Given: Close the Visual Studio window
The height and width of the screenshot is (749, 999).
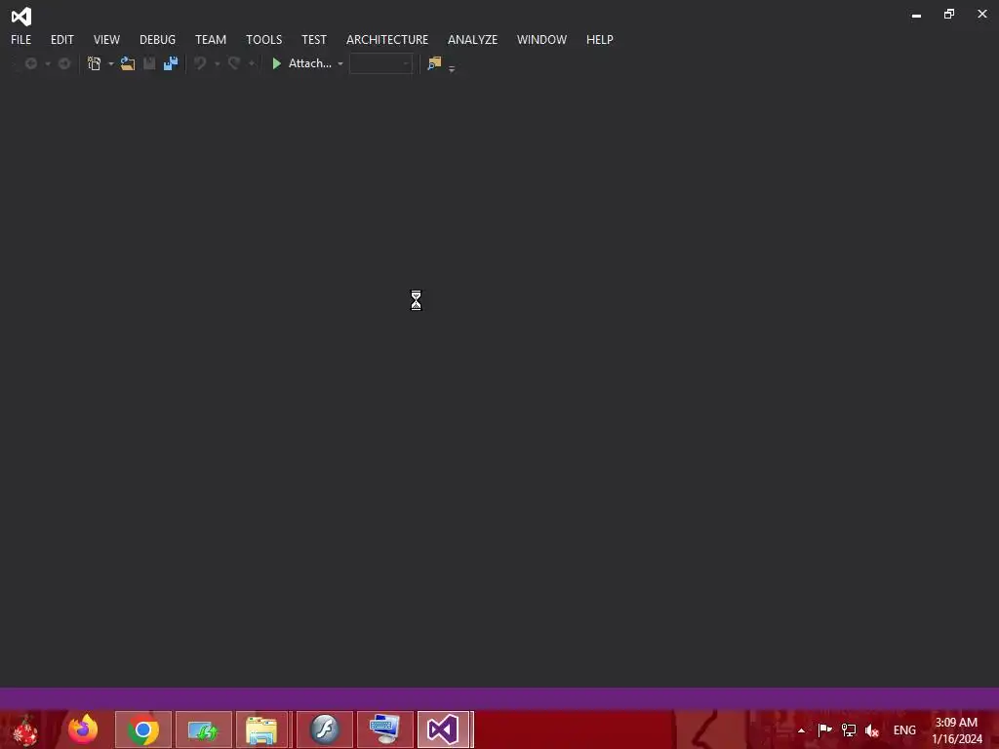Looking at the screenshot, I should (981, 14).
